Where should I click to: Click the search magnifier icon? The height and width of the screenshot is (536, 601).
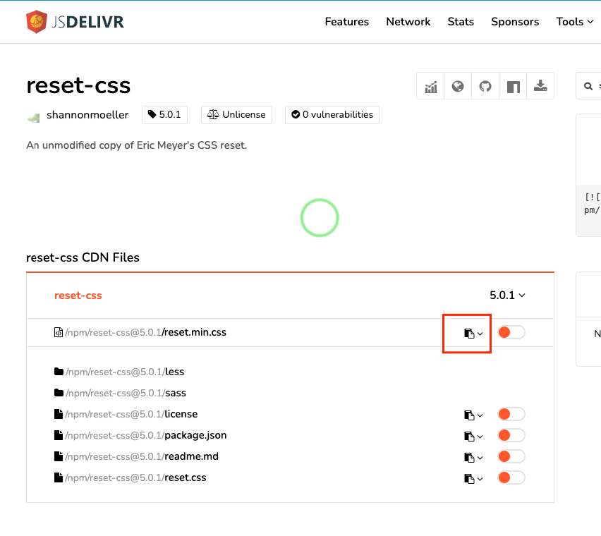click(588, 86)
